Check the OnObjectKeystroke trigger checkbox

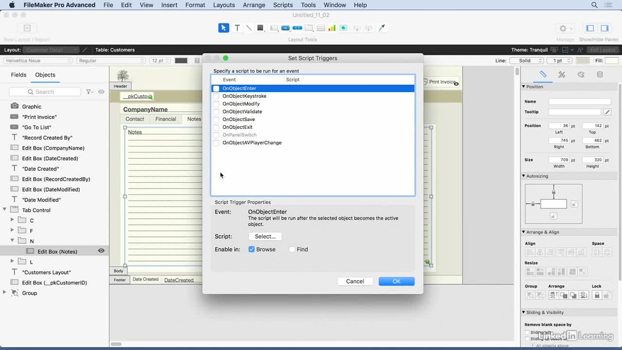[216, 96]
